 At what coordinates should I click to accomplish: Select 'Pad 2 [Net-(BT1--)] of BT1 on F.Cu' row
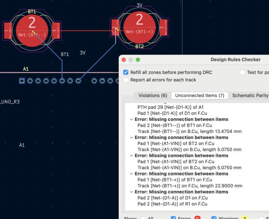point(175,125)
